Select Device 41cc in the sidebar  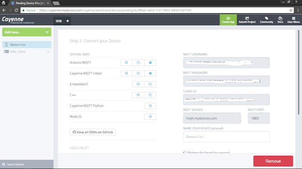coord(27,45)
